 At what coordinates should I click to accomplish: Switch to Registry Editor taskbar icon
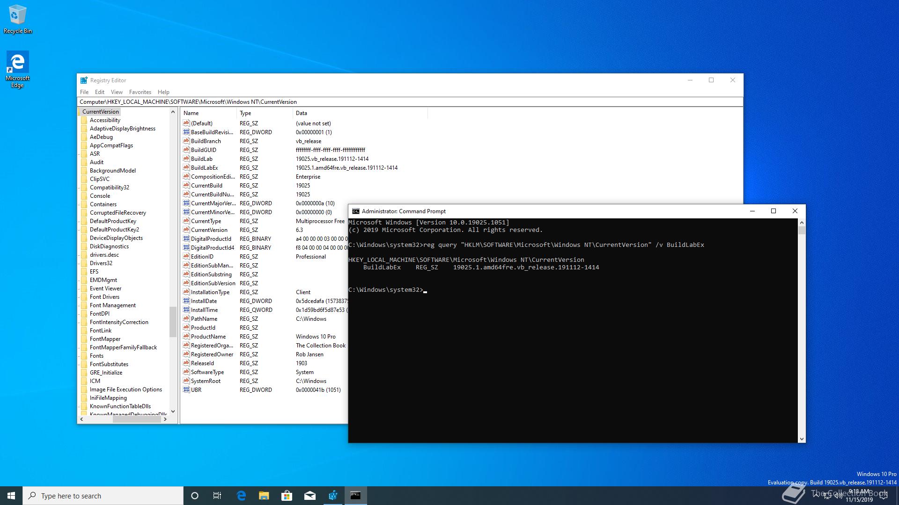[x=333, y=496]
